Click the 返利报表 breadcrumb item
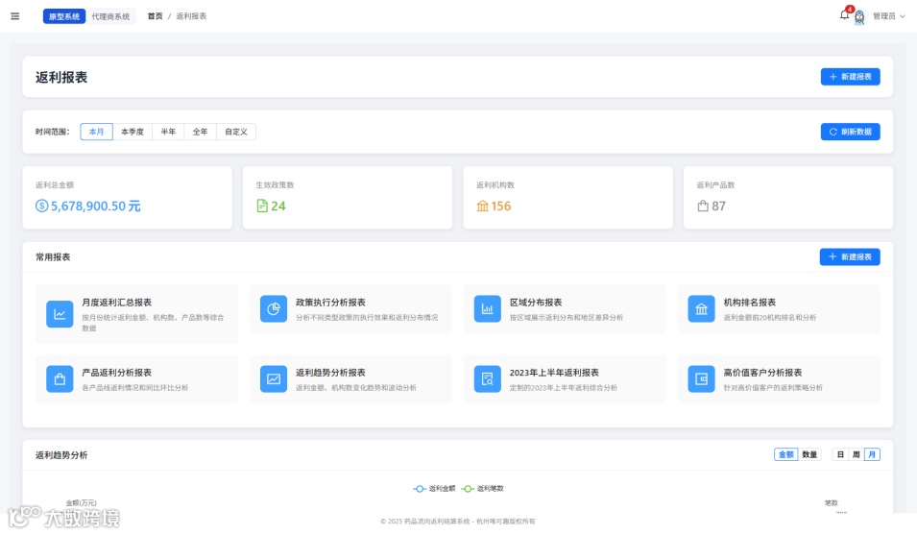917x535 pixels. click(191, 16)
